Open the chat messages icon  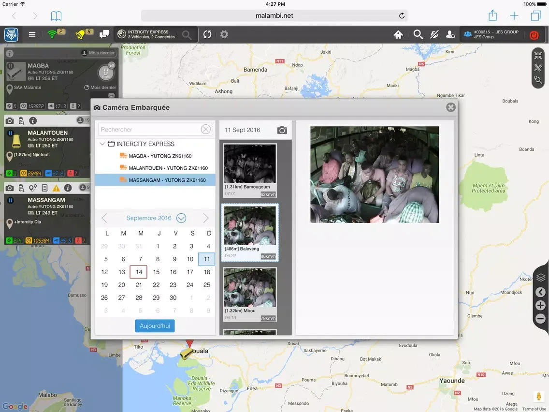pos(104,34)
